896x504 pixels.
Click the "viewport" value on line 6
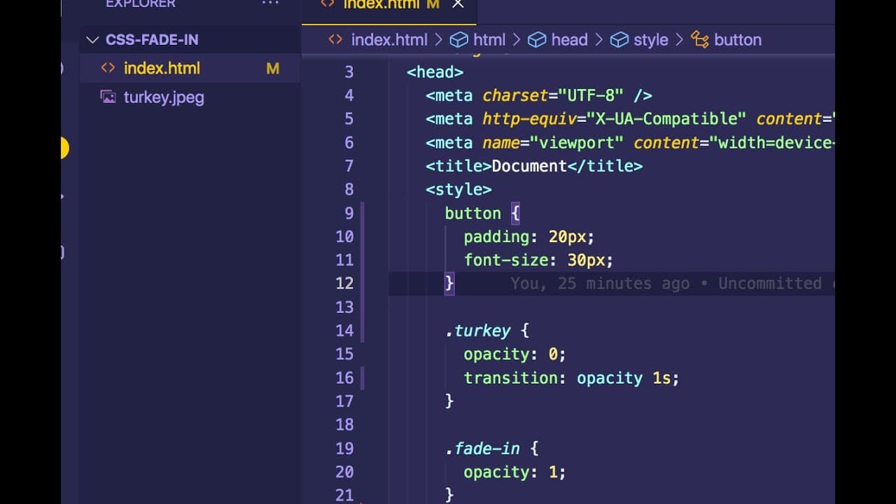577,143
